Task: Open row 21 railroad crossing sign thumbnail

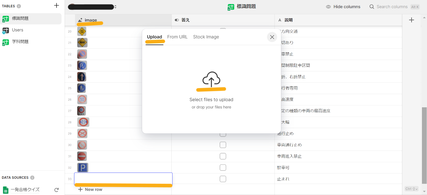Action: coord(82,43)
